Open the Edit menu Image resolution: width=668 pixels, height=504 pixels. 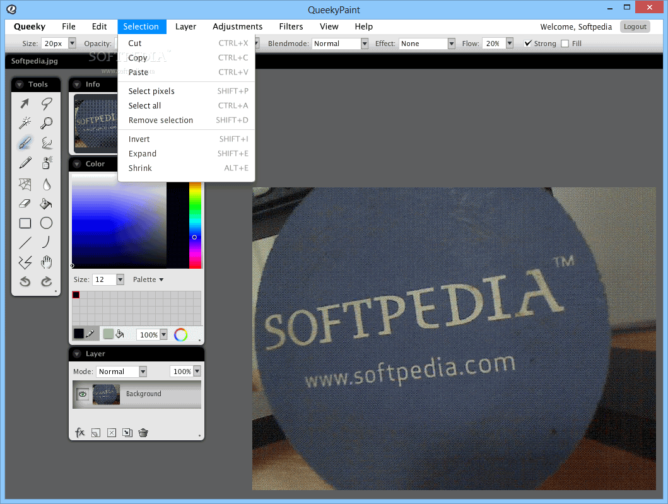(x=99, y=26)
